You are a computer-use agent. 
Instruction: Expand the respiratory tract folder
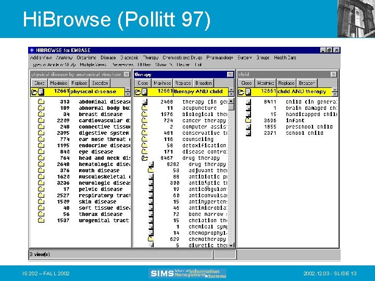(41, 195)
